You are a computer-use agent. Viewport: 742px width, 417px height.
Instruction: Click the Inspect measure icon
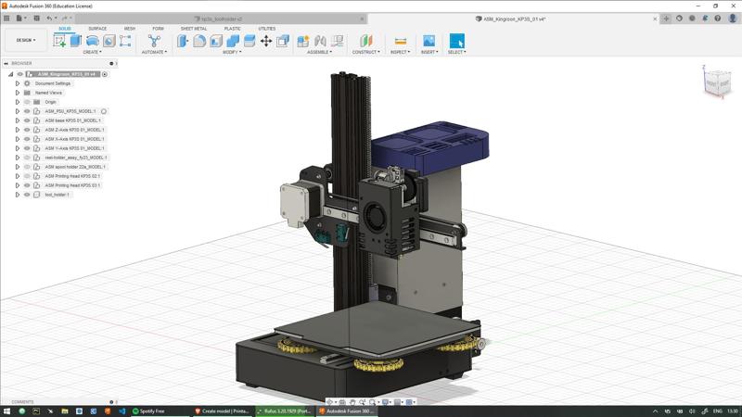coord(401,41)
